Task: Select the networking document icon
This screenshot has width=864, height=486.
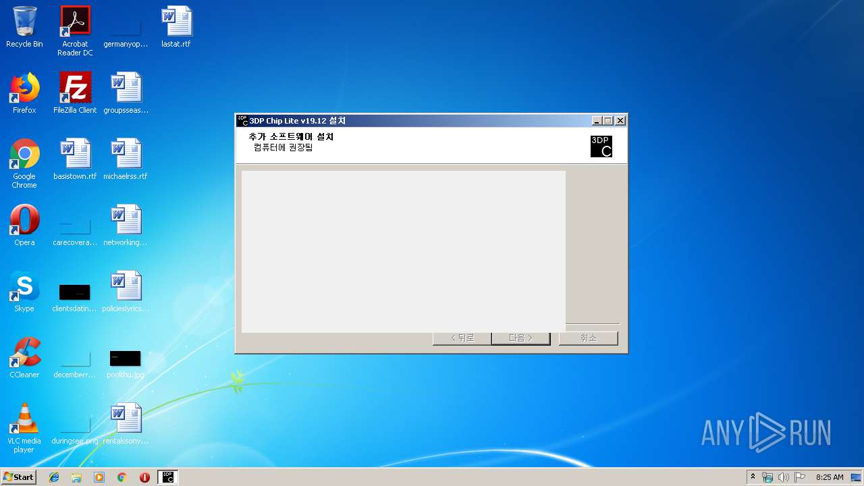Action: pyautogui.click(x=126, y=225)
